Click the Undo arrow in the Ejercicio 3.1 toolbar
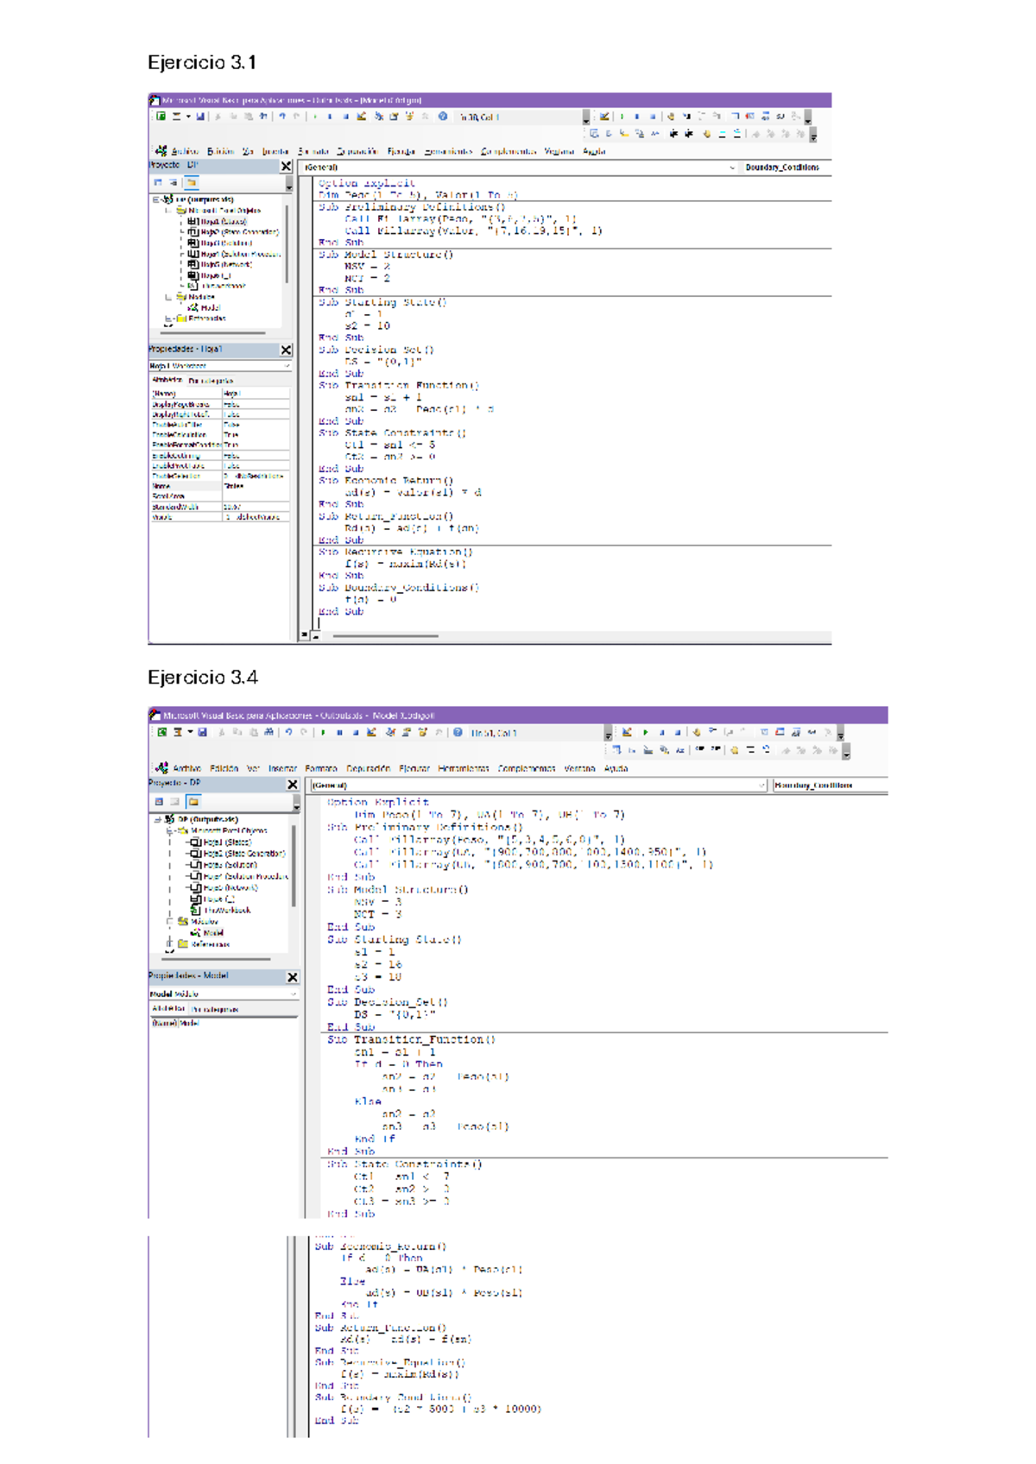Image resolution: width=1036 pixels, height=1464 pixels. point(282,117)
